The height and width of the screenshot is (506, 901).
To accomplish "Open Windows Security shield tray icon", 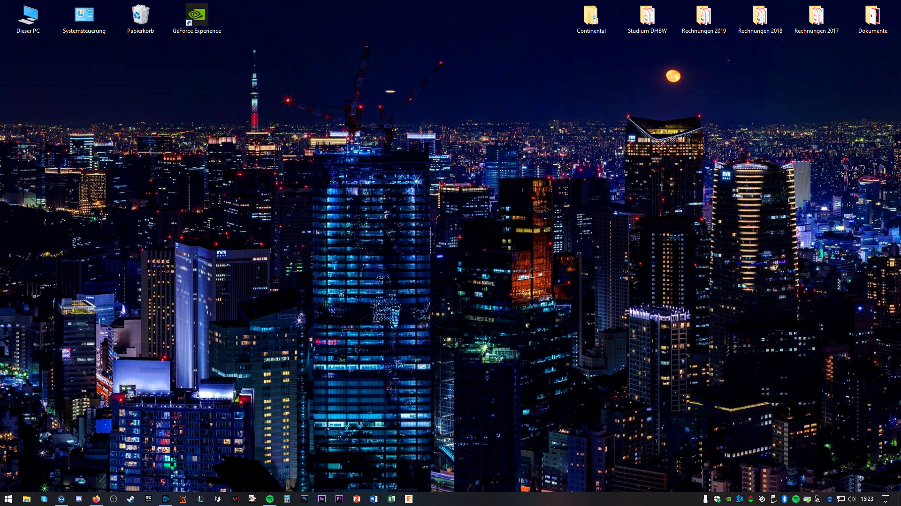I will click(x=717, y=499).
